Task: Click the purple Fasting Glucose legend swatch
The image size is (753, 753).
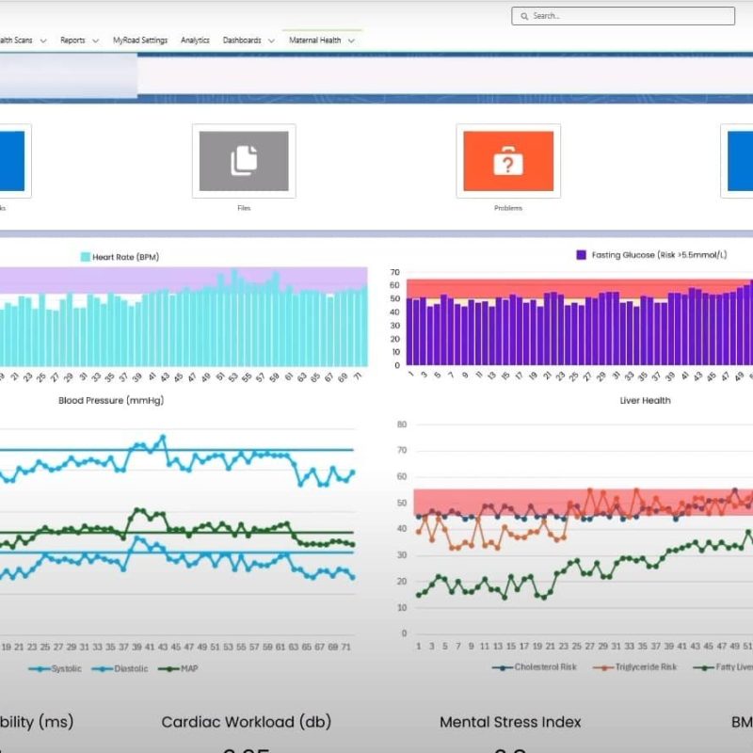Action: [582, 255]
